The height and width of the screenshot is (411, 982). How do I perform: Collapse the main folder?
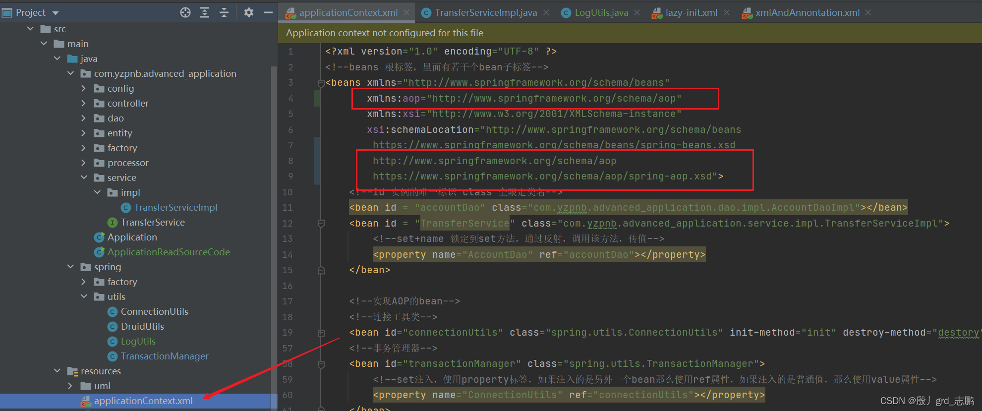tap(44, 44)
